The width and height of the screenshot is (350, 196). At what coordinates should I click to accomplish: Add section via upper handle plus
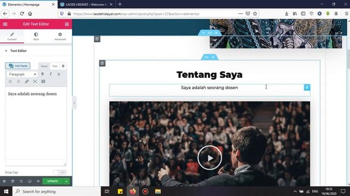pos(203,33)
